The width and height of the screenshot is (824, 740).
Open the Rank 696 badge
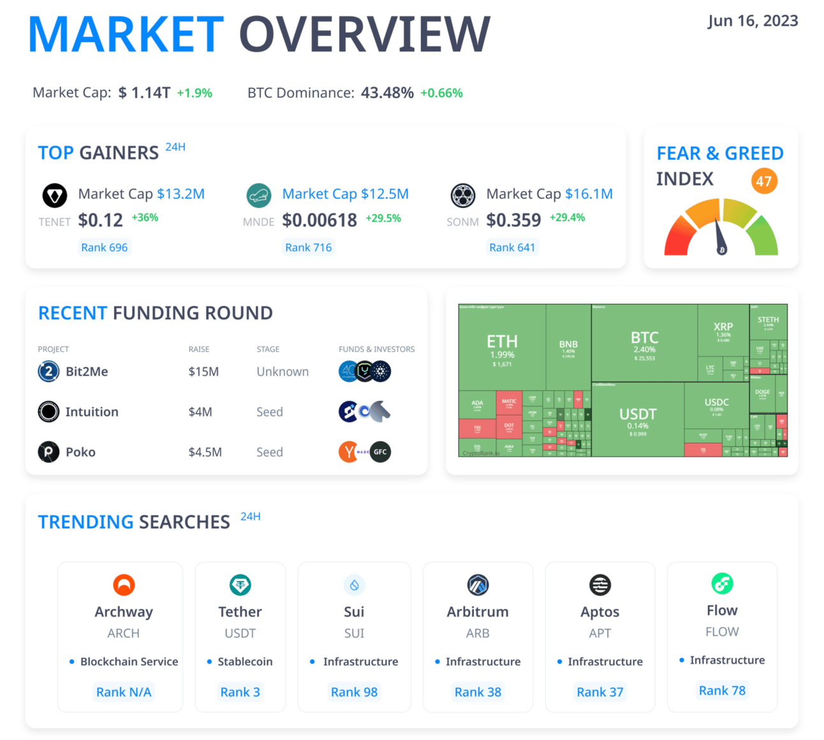(x=105, y=247)
